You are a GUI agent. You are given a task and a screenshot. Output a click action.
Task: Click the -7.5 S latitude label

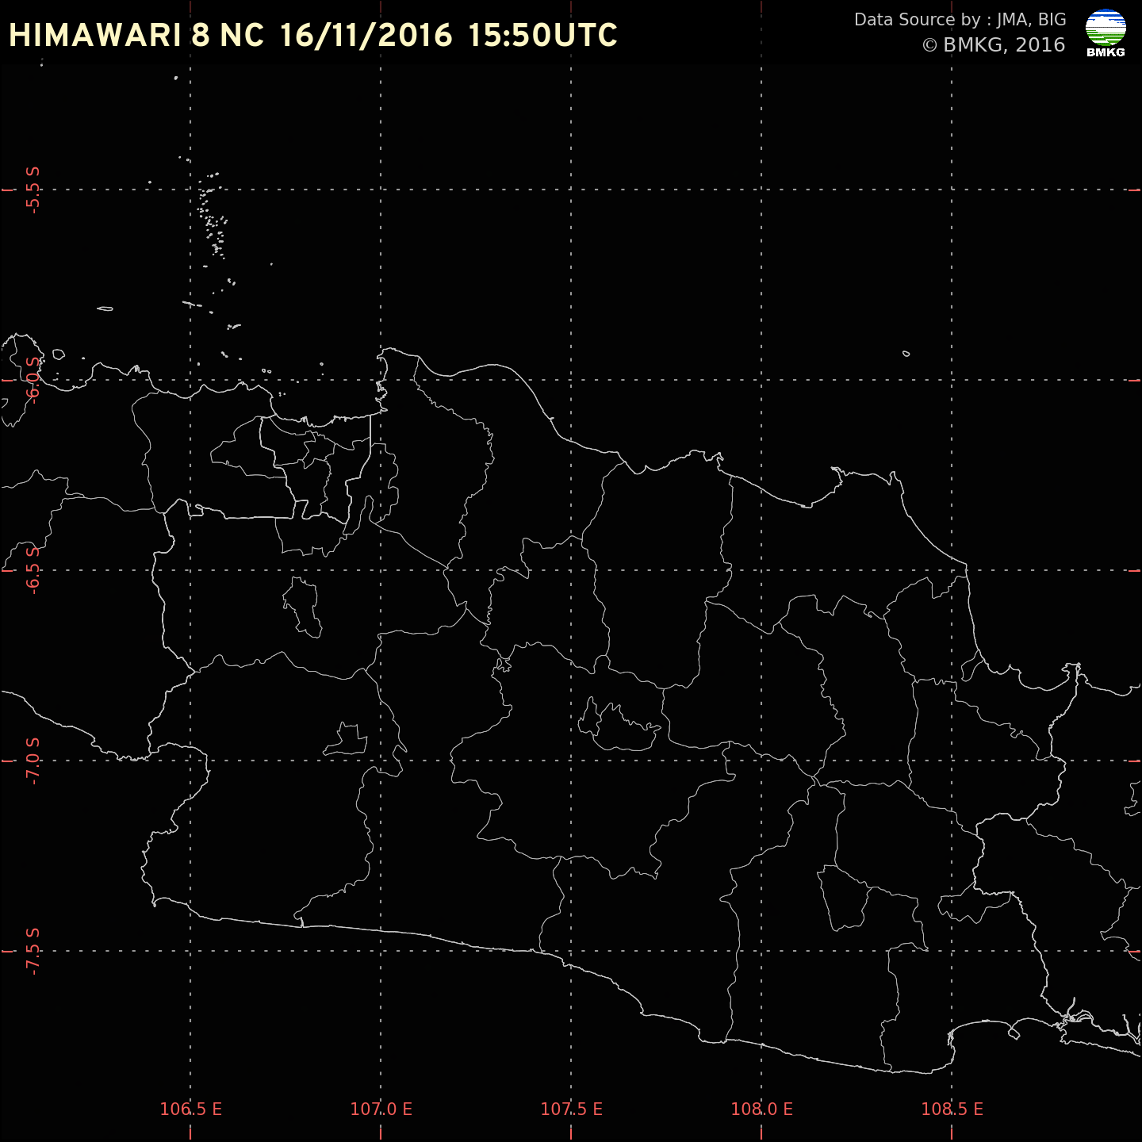point(33,951)
